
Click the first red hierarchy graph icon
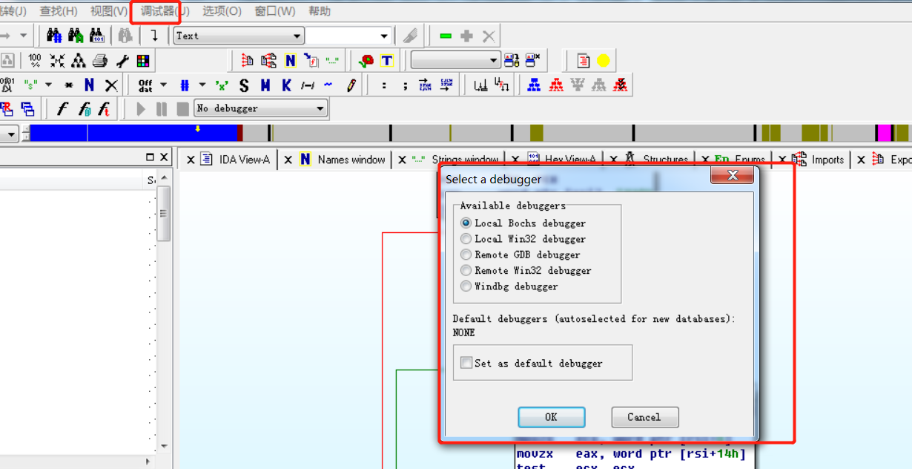coord(556,85)
